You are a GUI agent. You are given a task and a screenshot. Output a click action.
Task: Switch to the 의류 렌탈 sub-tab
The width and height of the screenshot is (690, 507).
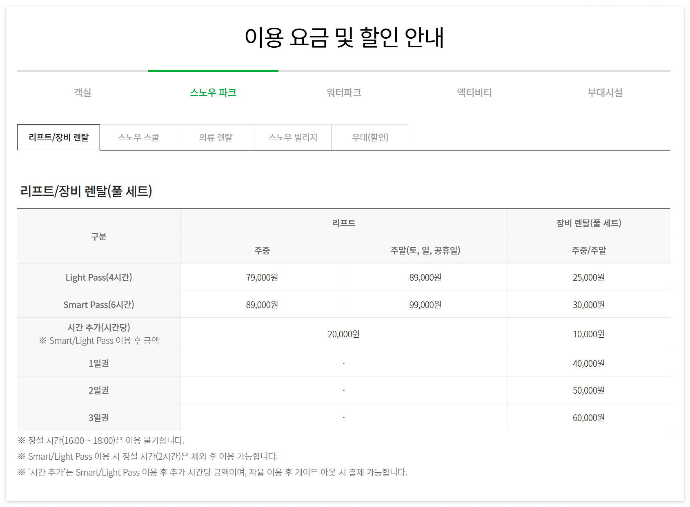pos(214,137)
